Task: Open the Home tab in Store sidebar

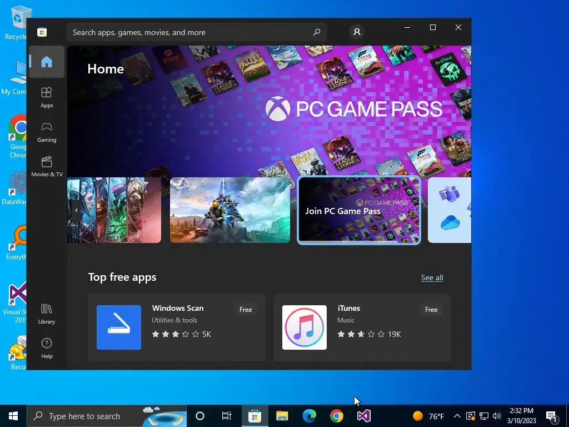Action: (x=47, y=62)
